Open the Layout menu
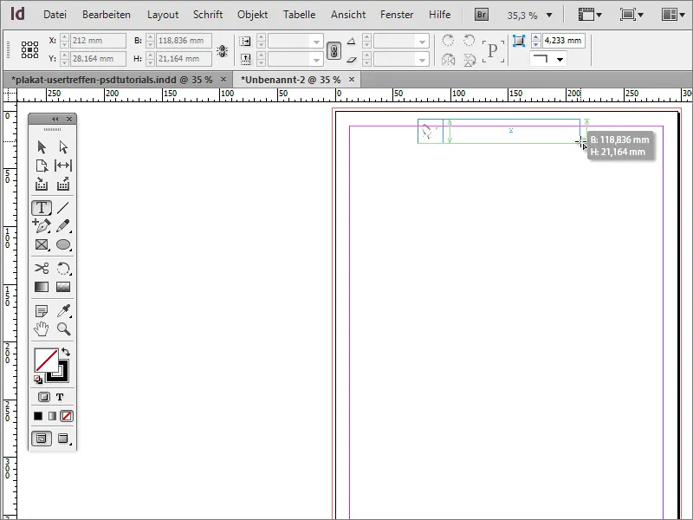This screenshot has height=520, width=693. point(163,15)
